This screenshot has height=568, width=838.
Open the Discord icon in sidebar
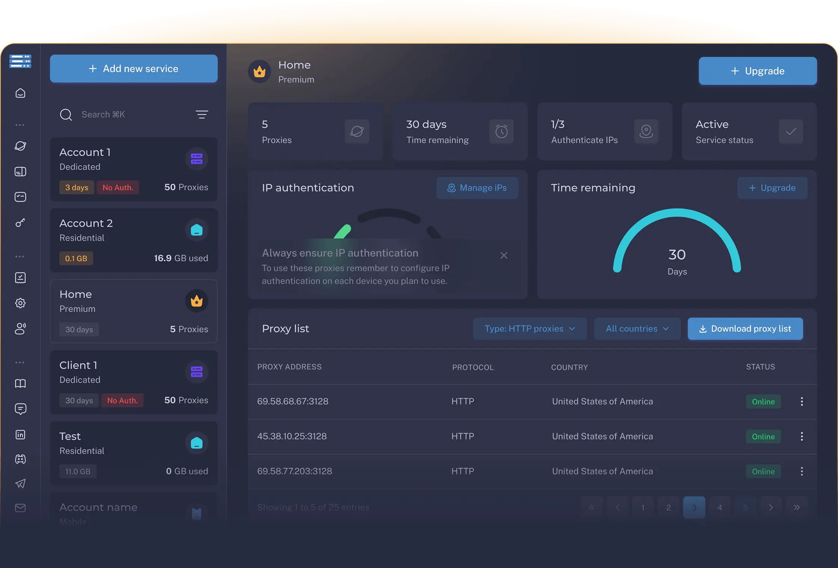[20, 459]
